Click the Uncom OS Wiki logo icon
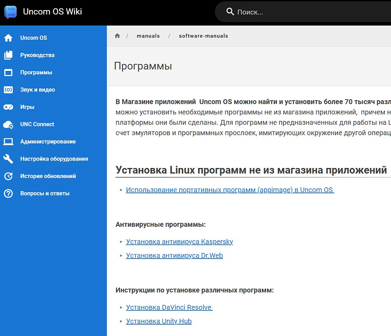This screenshot has height=336, width=391. click(x=11, y=12)
